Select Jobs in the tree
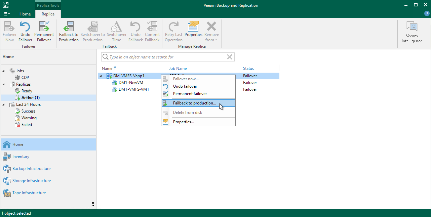 tap(20, 71)
